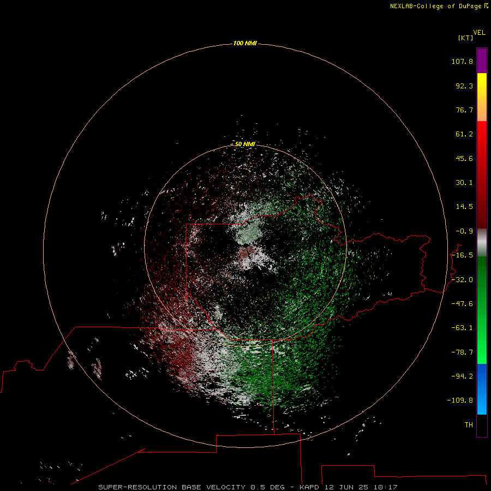The image size is (491, 491).
Task: Click the 50 NMI range ring label
Action: click(x=245, y=144)
